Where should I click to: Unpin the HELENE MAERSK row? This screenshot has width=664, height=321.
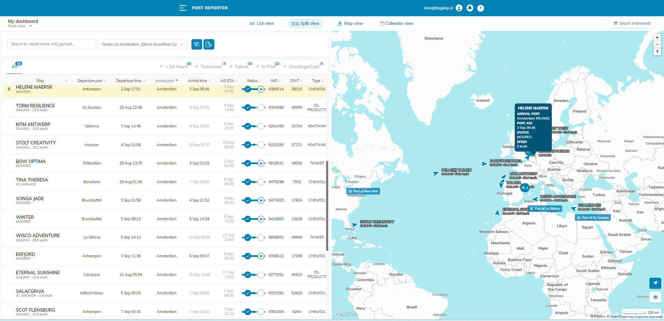tap(9, 89)
